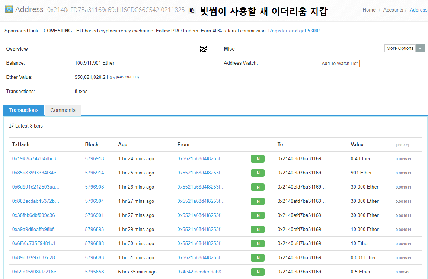428x279 pixels.
Task: Open block 5796901
Action: (95, 215)
